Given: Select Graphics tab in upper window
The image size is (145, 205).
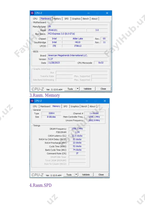Looking at the screenshot, I should 76,19.
